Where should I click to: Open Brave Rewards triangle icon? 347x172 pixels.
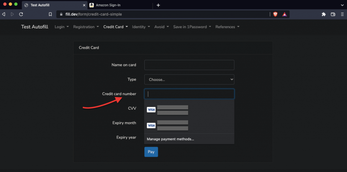[285, 14]
